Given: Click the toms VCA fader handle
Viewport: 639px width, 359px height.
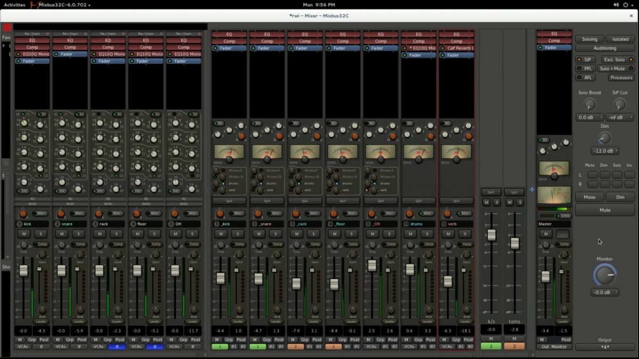Looking at the screenshot, I should coord(514,243).
